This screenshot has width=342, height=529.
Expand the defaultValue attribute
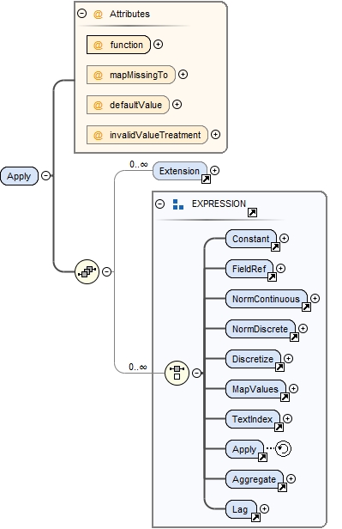(177, 105)
